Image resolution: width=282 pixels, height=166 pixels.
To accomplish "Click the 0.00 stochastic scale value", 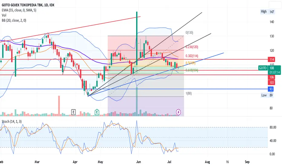I will coord(272,154).
